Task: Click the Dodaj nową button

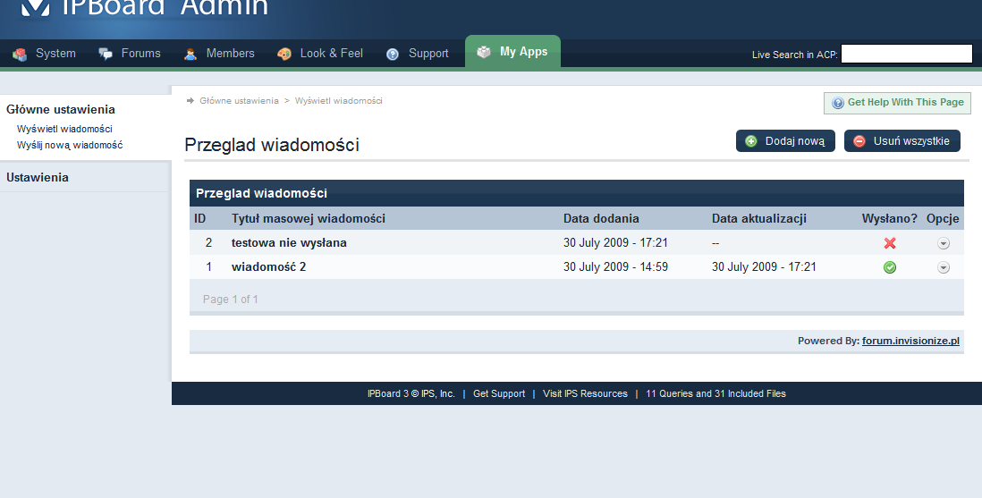Action: [x=785, y=141]
